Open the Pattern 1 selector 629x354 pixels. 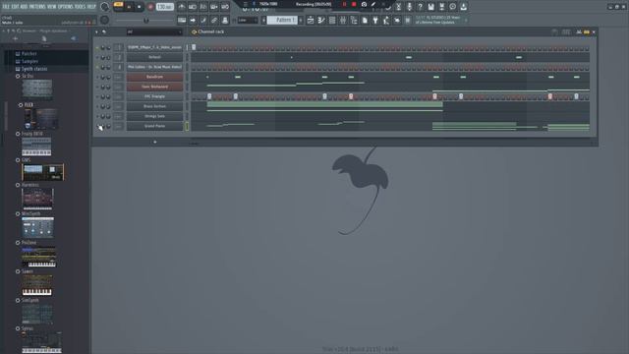[x=282, y=20]
